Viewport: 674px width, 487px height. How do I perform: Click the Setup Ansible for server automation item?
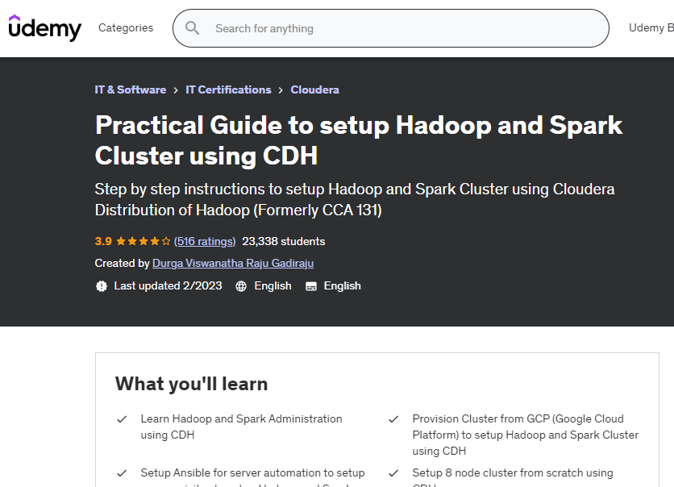(253, 477)
